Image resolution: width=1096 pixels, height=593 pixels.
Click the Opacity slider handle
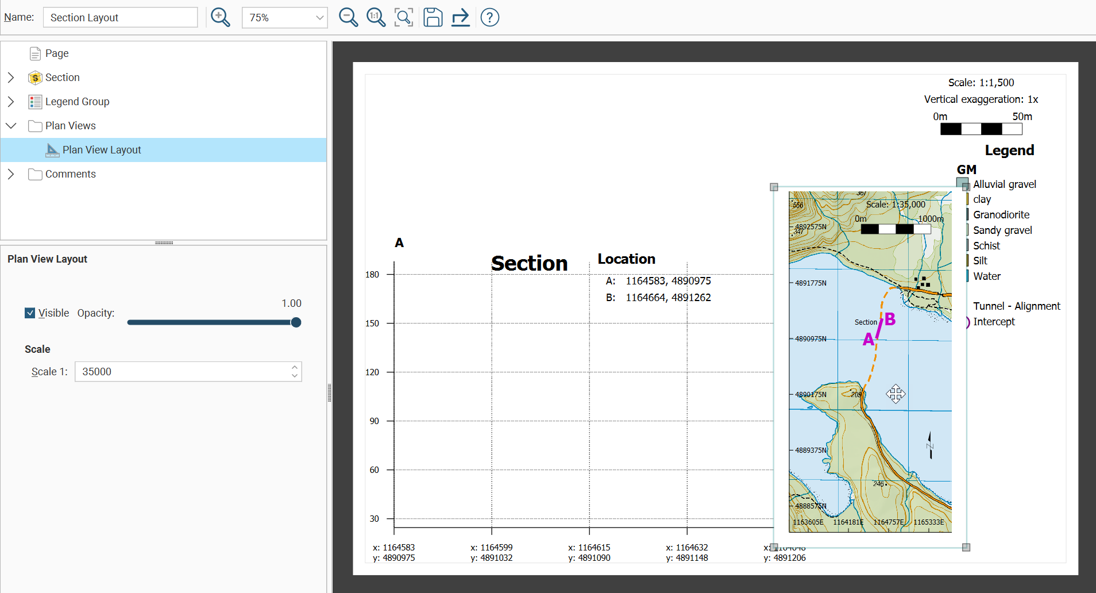296,322
